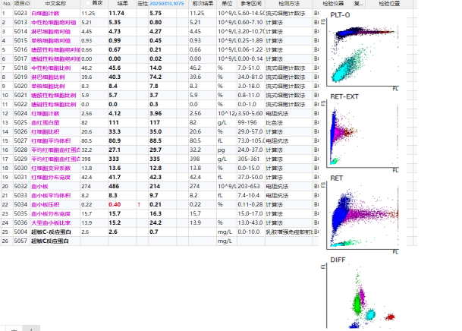Click the 结果 column header
462x331 pixels.
tap(122, 4)
